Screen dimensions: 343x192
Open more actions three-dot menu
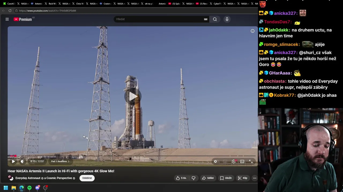coord(255,178)
